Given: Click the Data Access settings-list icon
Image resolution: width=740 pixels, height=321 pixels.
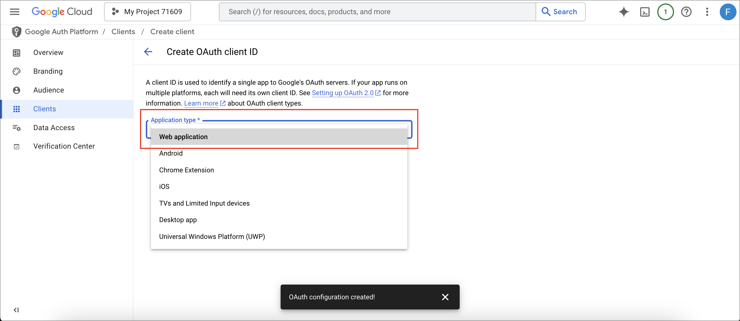Looking at the screenshot, I should (16, 128).
